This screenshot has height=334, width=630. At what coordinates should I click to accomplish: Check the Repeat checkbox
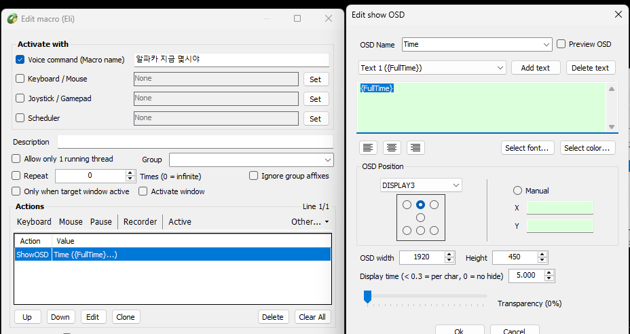(16, 176)
